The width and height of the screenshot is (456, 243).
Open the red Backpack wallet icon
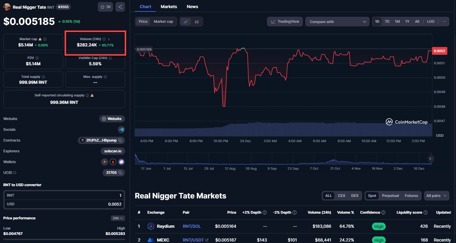[113, 162]
